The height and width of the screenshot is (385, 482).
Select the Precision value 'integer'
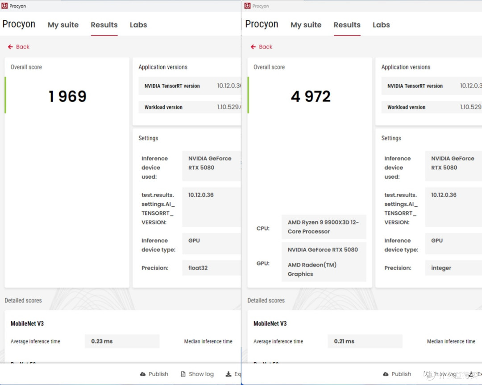[441, 268]
